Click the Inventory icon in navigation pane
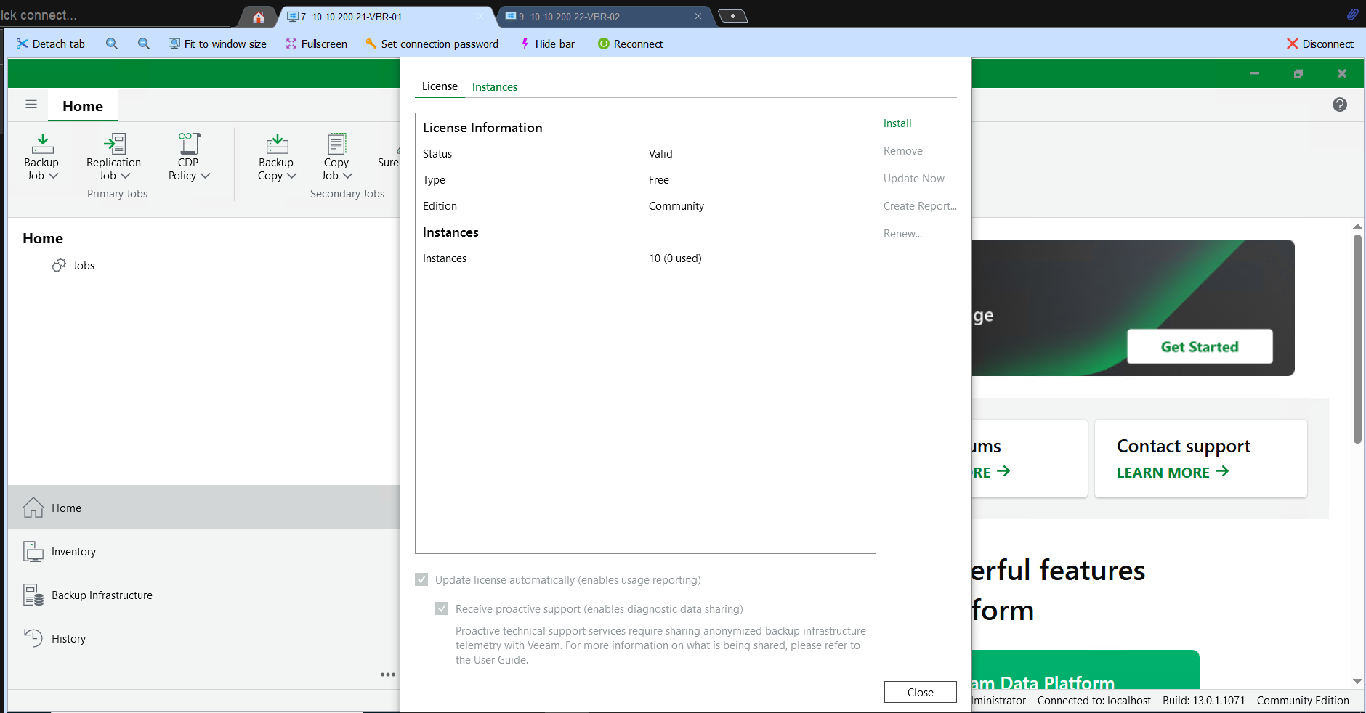 33,552
